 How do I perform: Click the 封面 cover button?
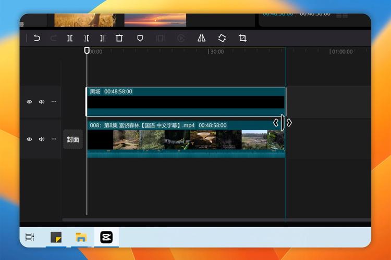73,139
